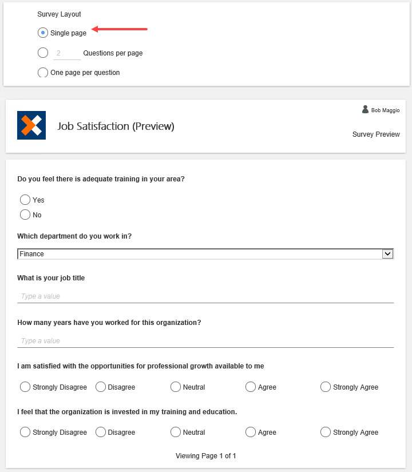Choose the 'Questions per page' layout option
The height and width of the screenshot is (472, 412).
coord(43,52)
